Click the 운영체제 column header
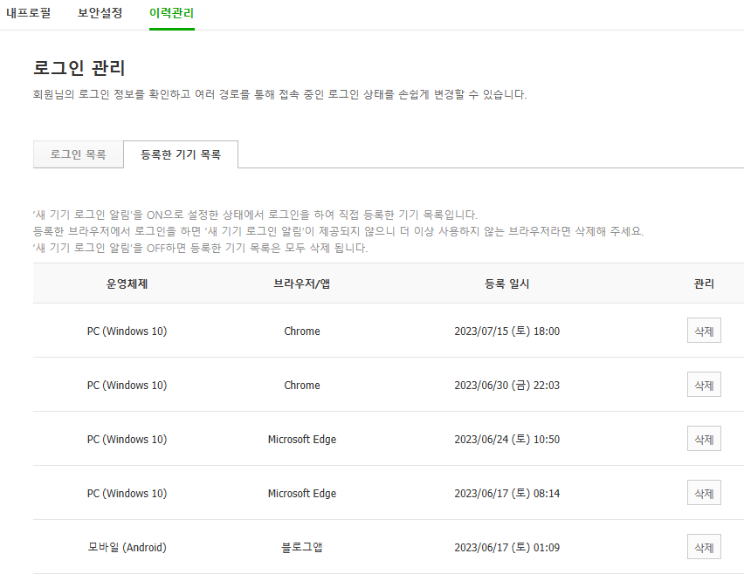 [x=127, y=284]
